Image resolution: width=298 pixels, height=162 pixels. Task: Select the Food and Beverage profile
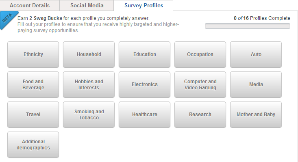tap(33, 84)
